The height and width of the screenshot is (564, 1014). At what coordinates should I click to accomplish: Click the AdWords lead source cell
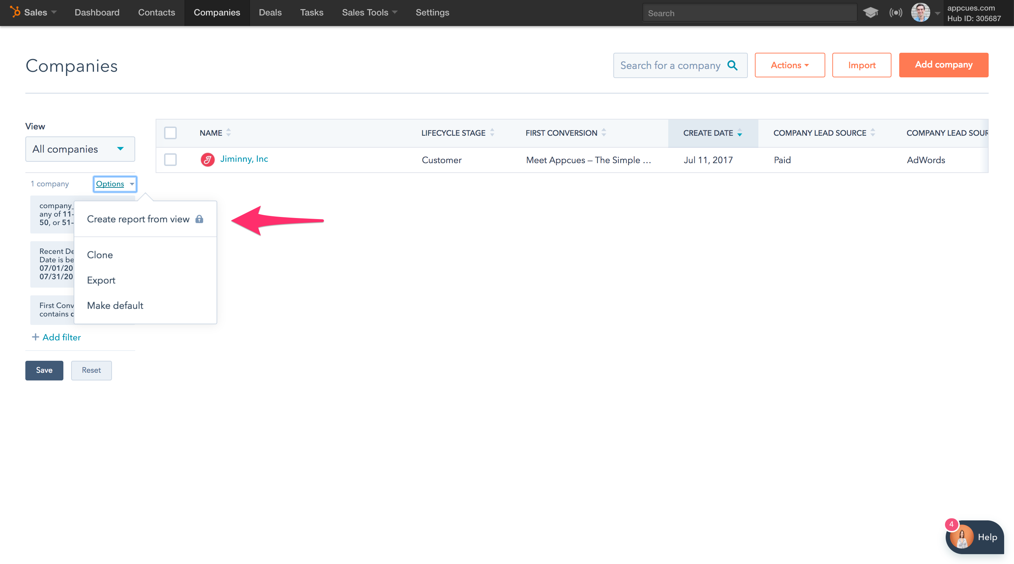(926, 160)
